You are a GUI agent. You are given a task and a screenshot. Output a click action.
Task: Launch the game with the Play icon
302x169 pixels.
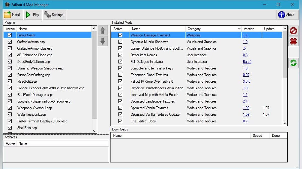[x=32, y=15]
